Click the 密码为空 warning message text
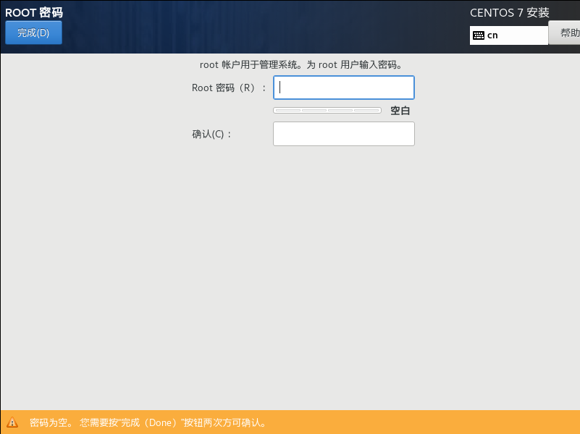This screenshot has height=434, width=580. [148, 422]
